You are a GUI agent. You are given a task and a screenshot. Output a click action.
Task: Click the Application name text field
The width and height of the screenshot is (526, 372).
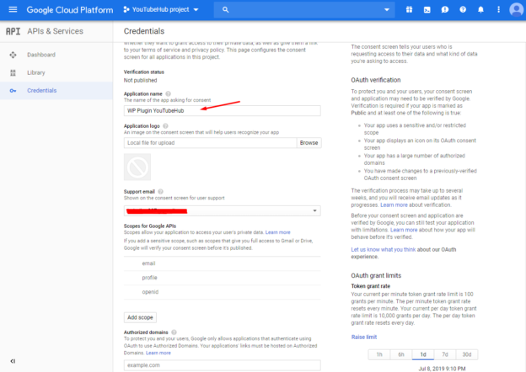tap(222, 110)
